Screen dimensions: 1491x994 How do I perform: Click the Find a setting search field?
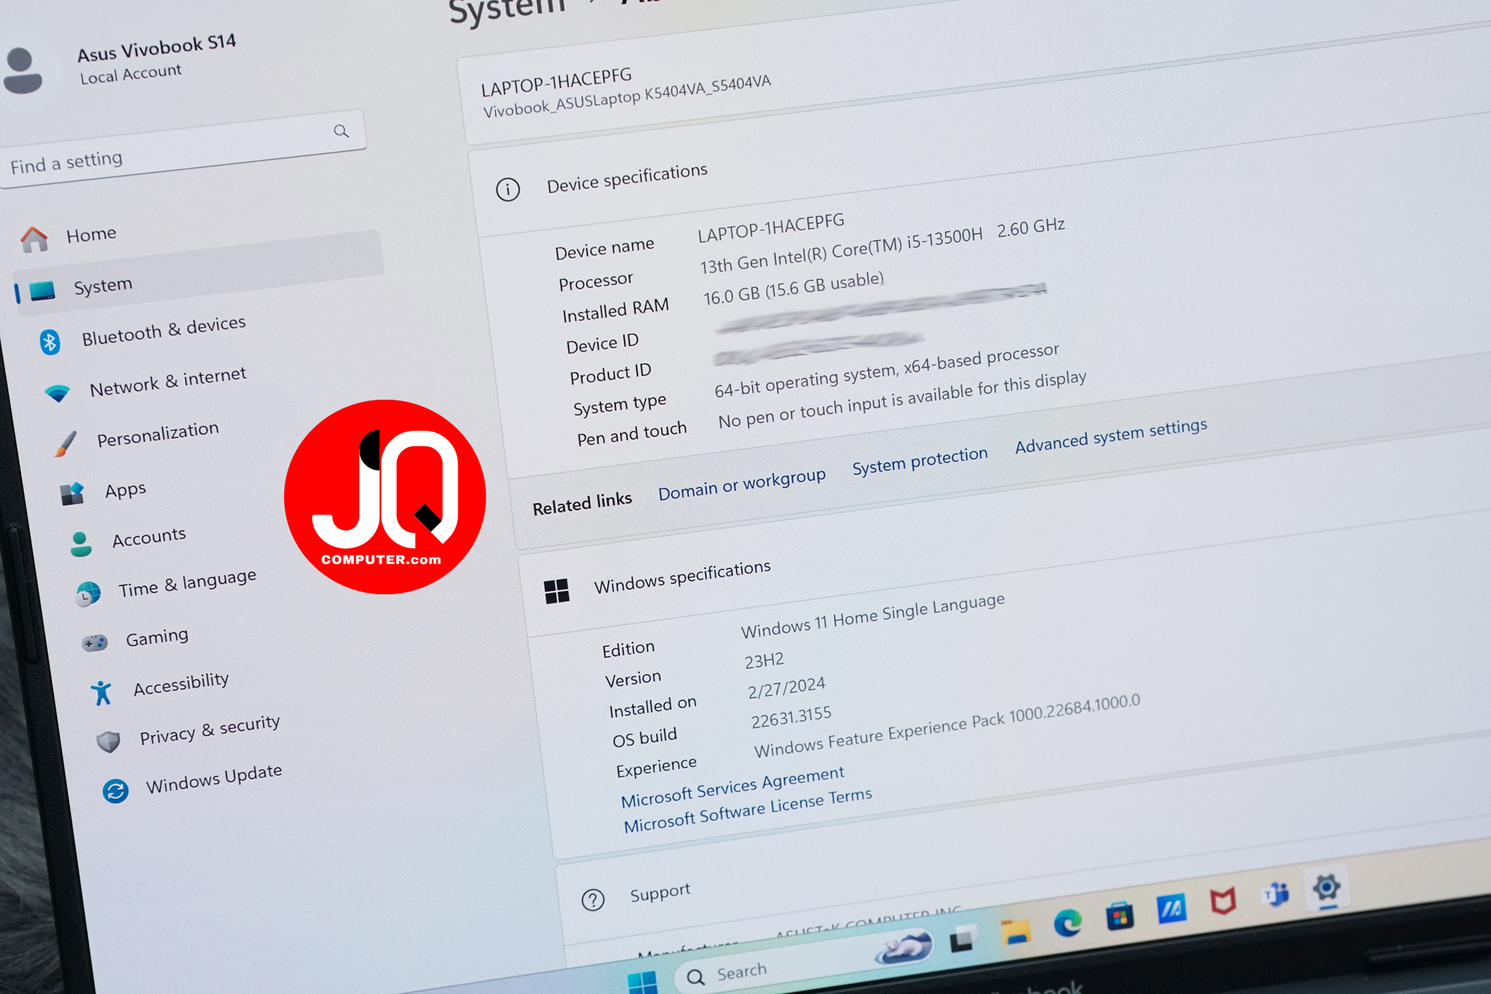[183, 149]
